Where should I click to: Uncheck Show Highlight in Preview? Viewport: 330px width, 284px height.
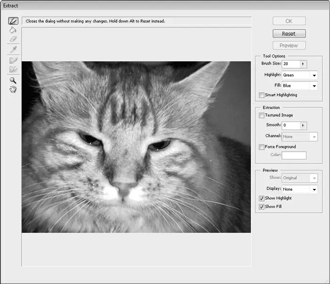(262, 198)
